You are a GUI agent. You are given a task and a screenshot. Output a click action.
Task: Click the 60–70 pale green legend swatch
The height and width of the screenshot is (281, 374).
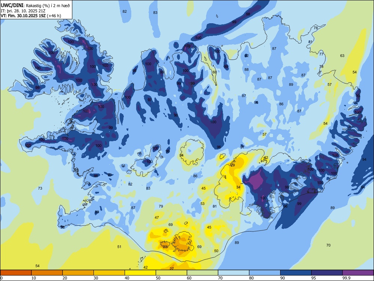pos(202,273)
